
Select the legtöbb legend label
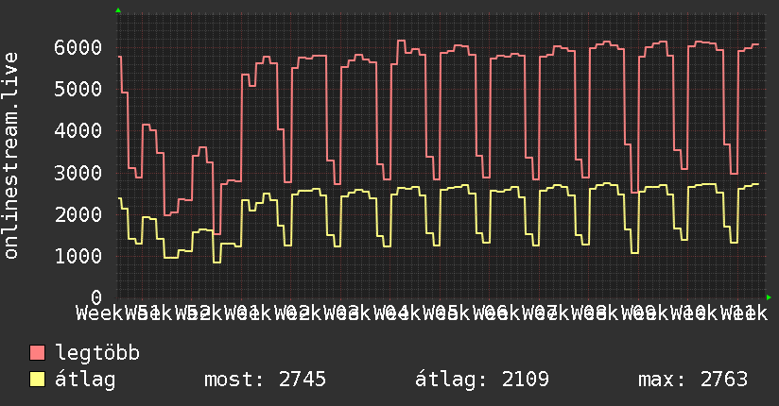pyautogui.click(x=97, y=353)
